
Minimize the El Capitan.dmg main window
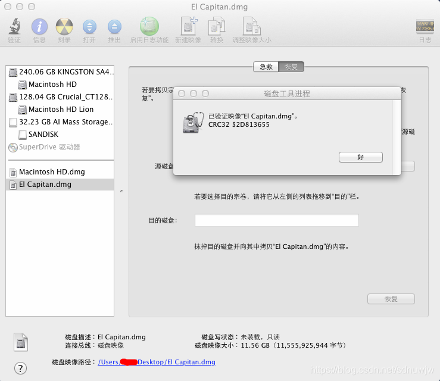[x=20, y=7]
